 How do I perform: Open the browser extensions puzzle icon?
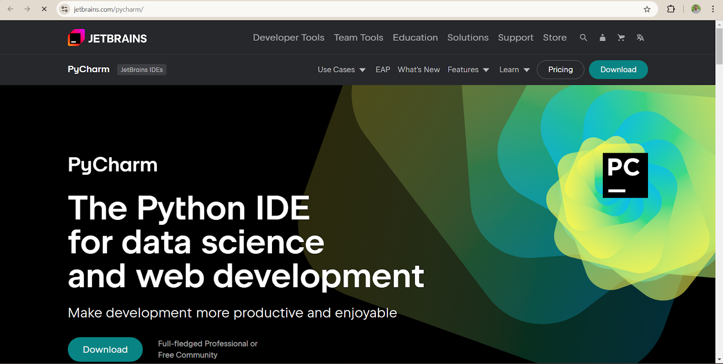tap(671, 9)
